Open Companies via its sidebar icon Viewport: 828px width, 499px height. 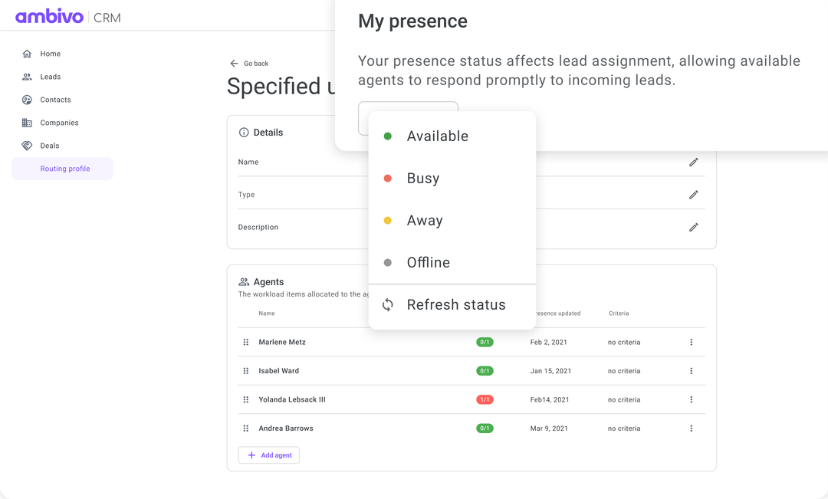point(28,123)
